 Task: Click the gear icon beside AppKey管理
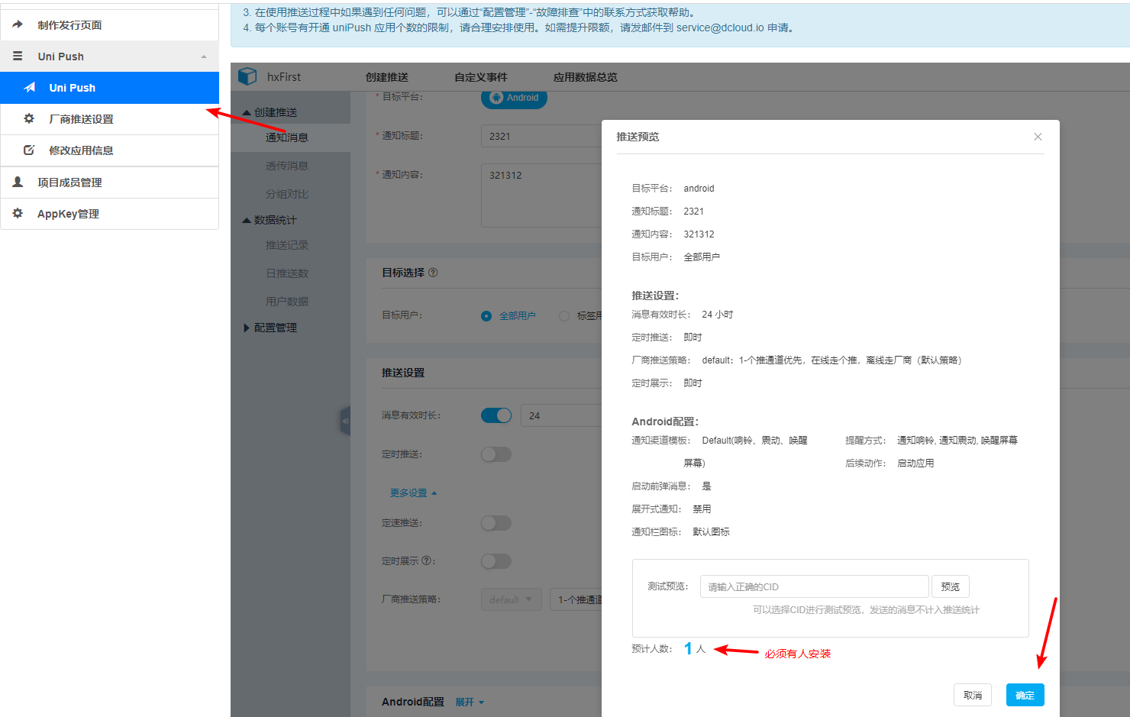(x=18, y=213)
